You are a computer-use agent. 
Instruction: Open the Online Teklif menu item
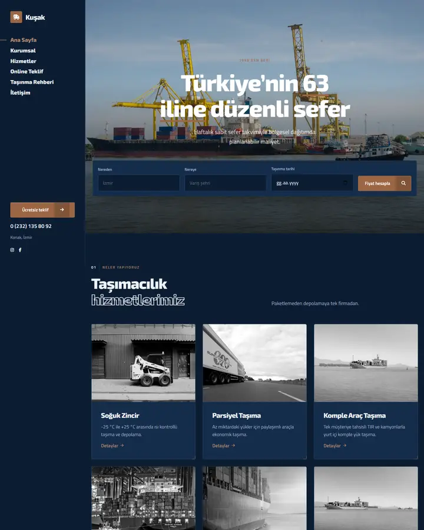[26, 72]
